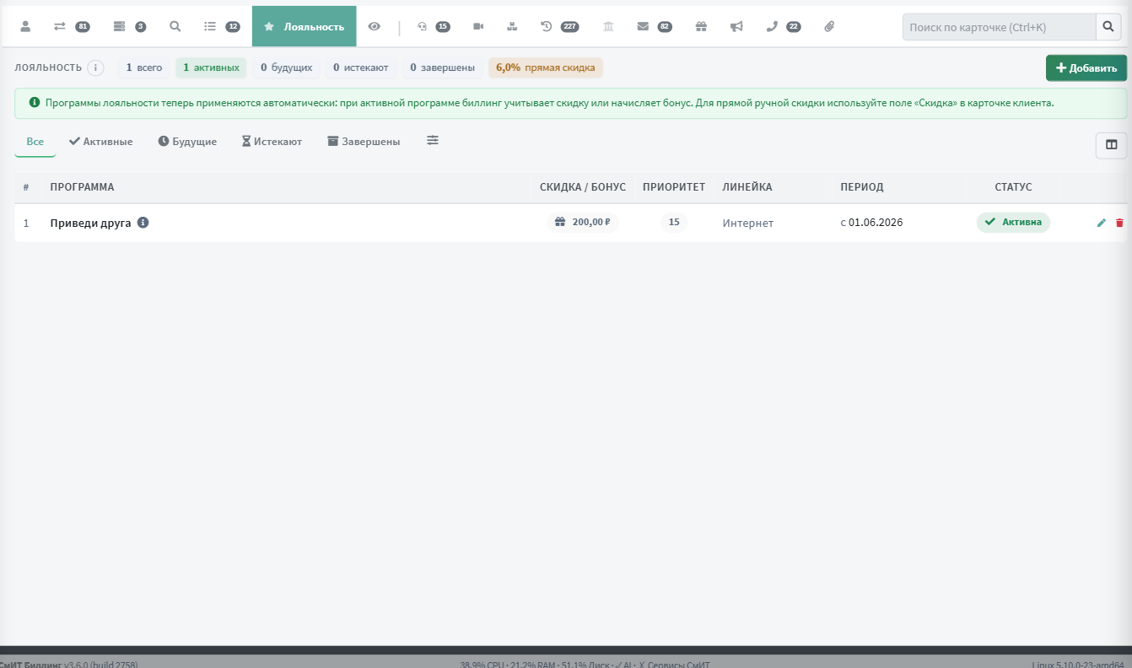The width and height of the screenshot is (1132, 668).
Task: Open the eye icon tab
Action: [375, 26]
